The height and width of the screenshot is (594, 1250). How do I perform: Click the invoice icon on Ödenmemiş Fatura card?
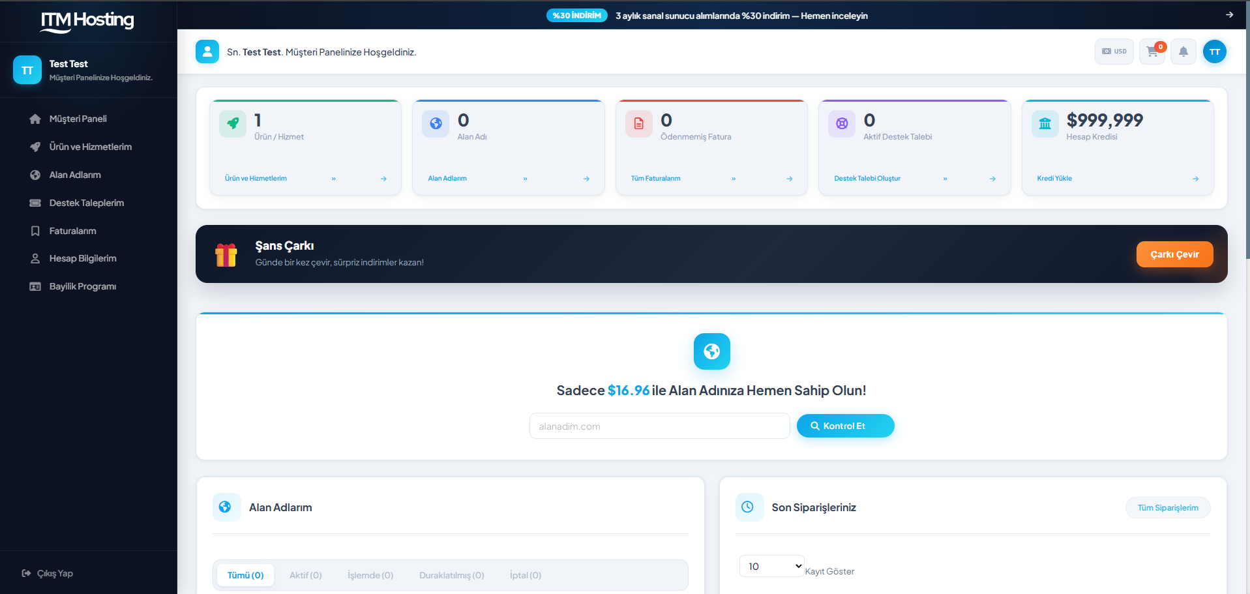click(x=639, y=124)
